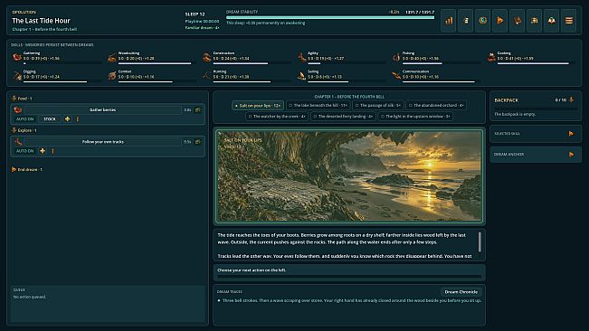Click the STOCK button
Image resolution: width=589 pixels, height=331 pixels.
click(50, 119)
